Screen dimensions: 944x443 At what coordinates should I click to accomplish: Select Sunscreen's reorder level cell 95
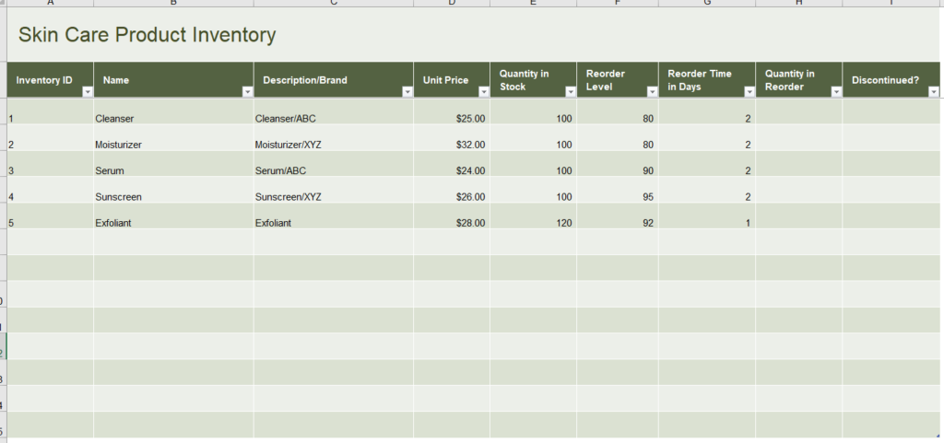(618, 190)
